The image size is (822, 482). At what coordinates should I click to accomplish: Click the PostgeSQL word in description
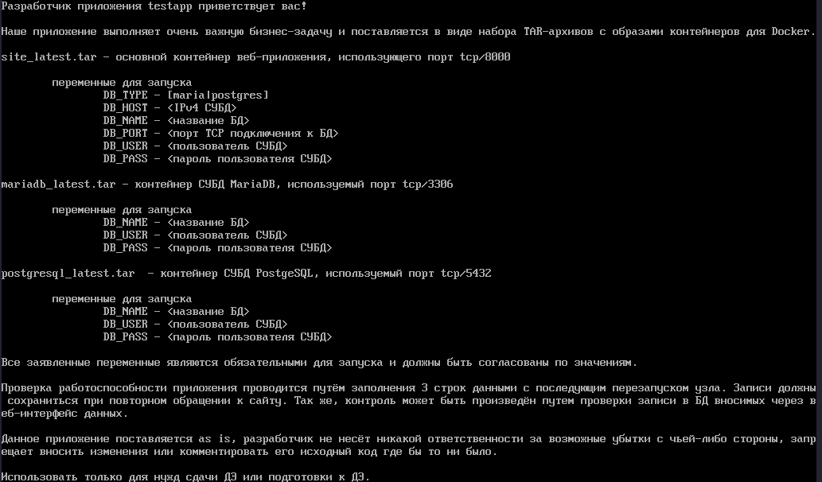click(x=285, y=274)
